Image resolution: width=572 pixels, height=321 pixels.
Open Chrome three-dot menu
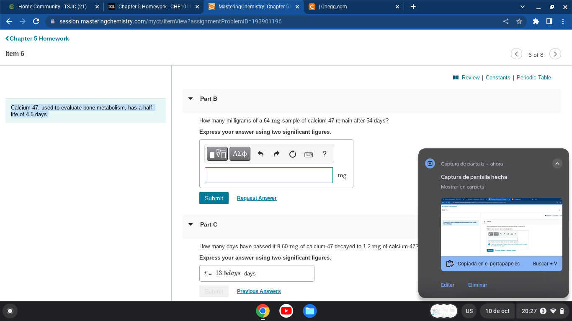563,21
